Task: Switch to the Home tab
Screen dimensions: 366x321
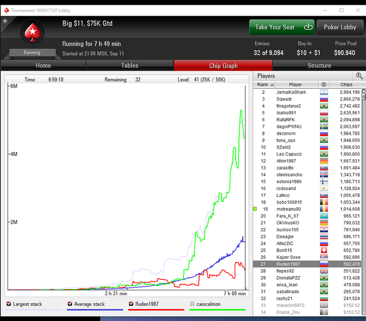Action: pyautogui.click(x=43, y=65)
